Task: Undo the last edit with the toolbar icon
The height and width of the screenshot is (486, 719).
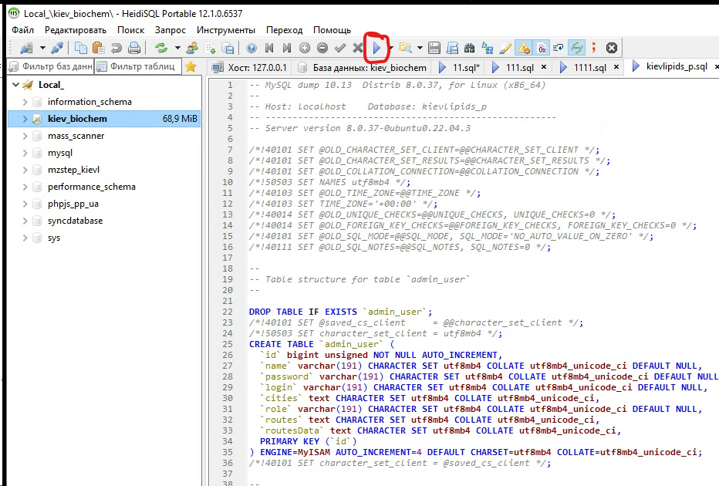Action: [x=116, y=47]
